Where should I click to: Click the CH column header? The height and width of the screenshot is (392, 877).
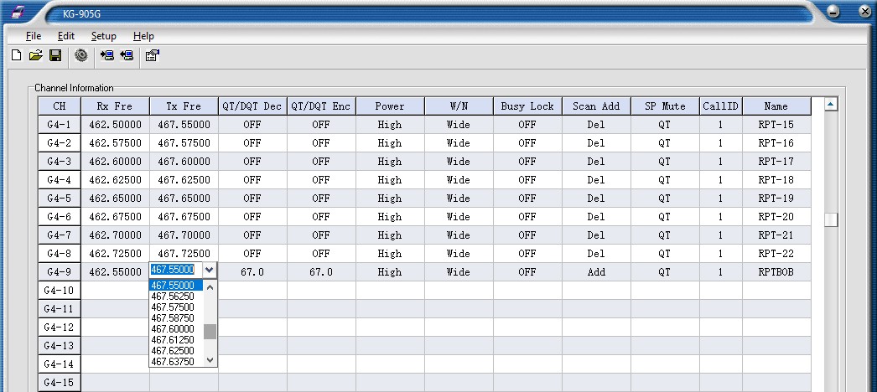pyautogui.click(x=60, y=106)
